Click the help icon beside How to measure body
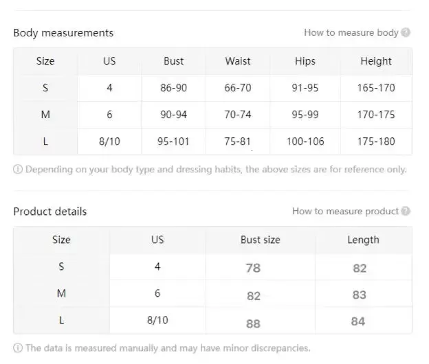 pyautogui.click(x=406, y=32)
